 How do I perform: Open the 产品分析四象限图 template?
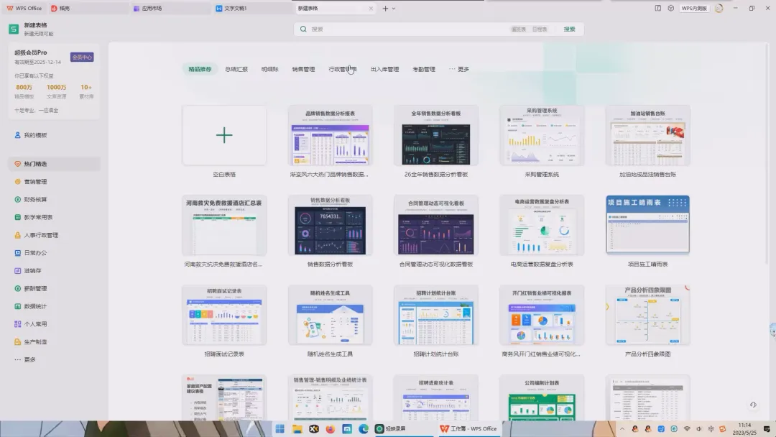(x=648, y=316)
